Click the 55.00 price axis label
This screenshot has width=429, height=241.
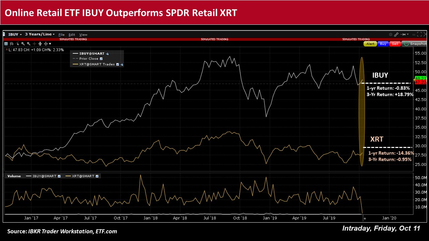tap(420, 53)
